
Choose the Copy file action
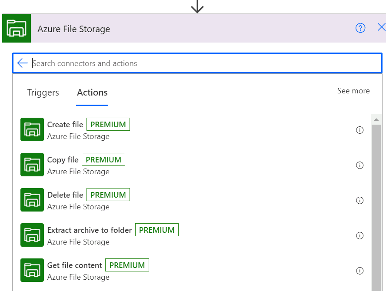click(63, 160)
